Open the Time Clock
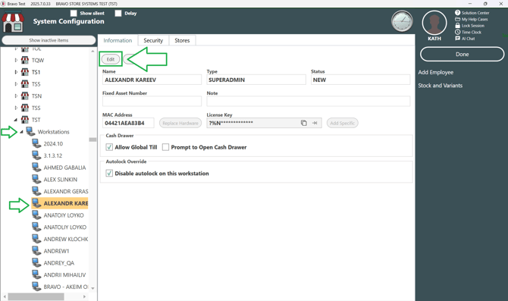 point(468,32)
